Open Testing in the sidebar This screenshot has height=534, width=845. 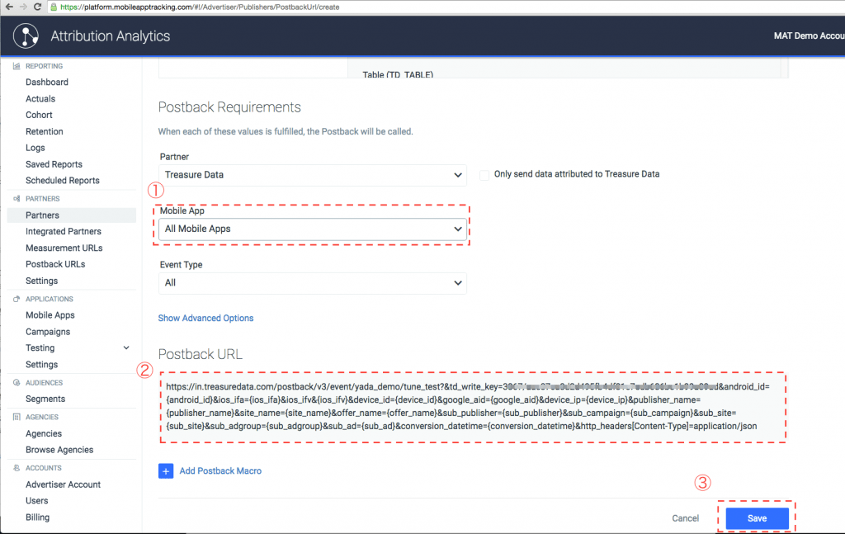40,347
